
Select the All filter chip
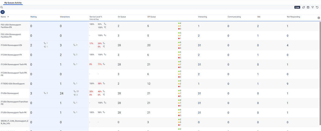point(2,12)
